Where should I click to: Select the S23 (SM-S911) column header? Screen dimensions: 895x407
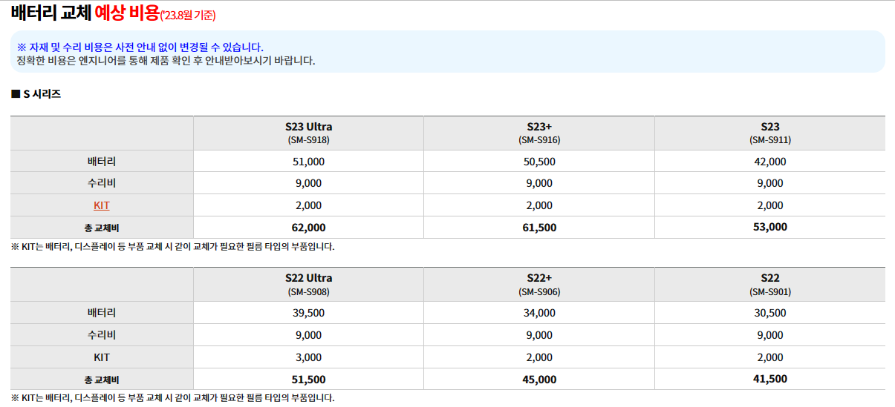pyautogui.click(x=770, y=133)
